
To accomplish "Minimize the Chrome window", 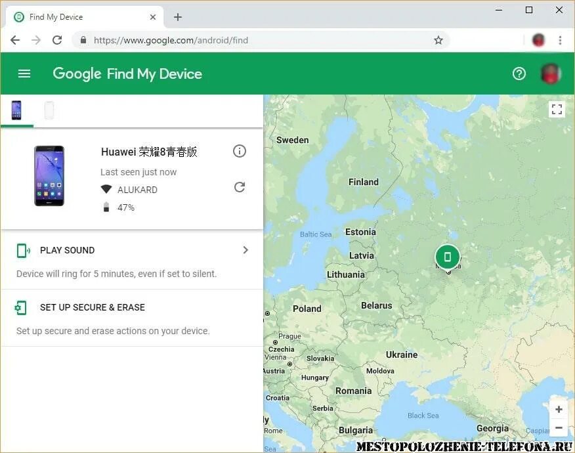I will click(499, 10).
